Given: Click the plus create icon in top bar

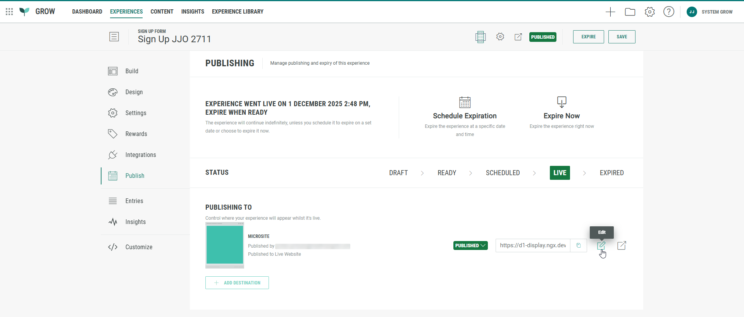Looking at the screenshot, I should [x=610, y=12].
